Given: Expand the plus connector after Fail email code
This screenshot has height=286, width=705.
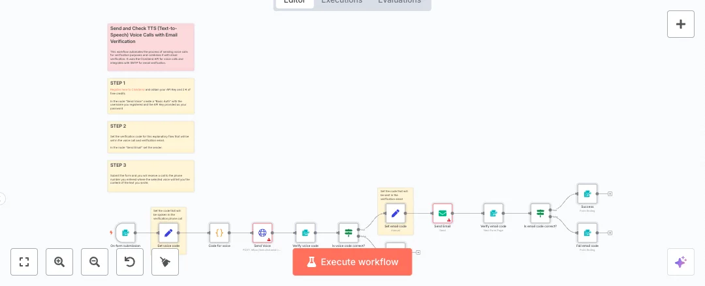Looking at the screenshot, I should pyautogui.click(x=610, y=233).
